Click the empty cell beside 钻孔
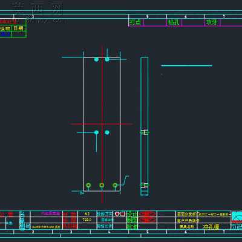242x242 pixels. click(193, 22)
